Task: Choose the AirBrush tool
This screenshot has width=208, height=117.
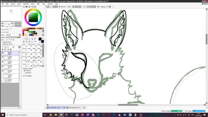Action: pyautogui.click(x=30, y=45)
